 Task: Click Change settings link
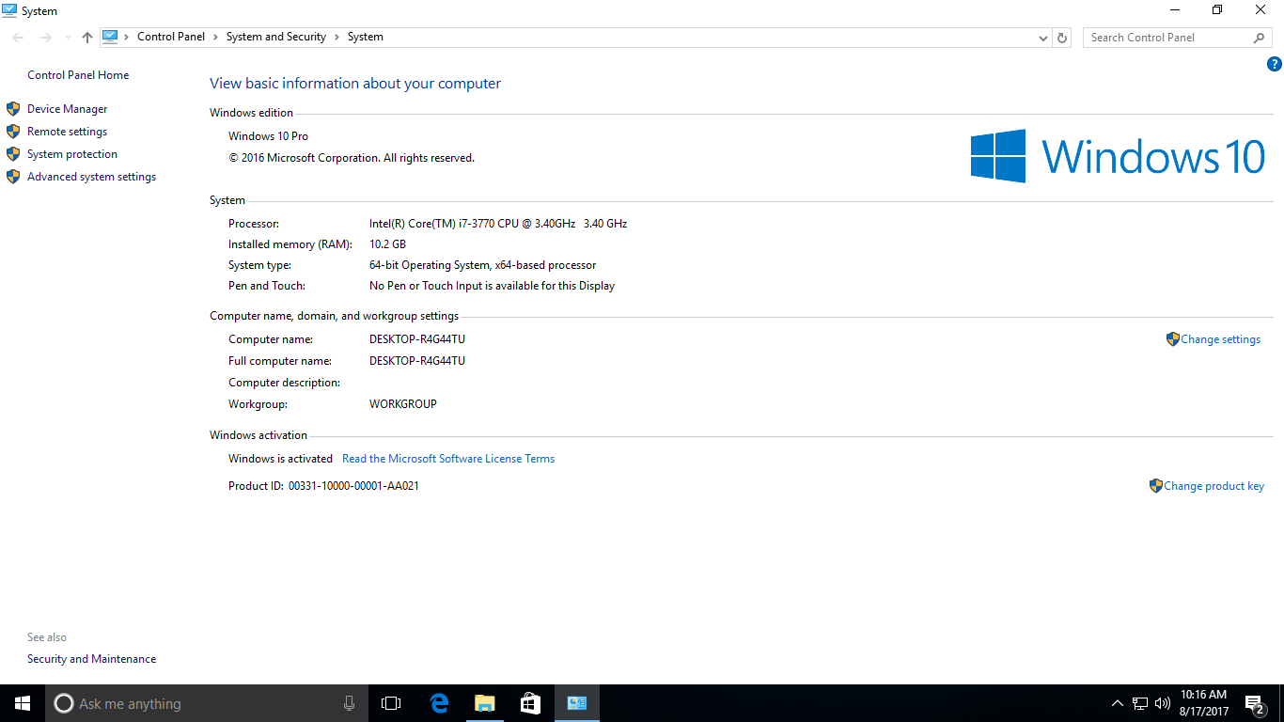[x=1221, y=339]
